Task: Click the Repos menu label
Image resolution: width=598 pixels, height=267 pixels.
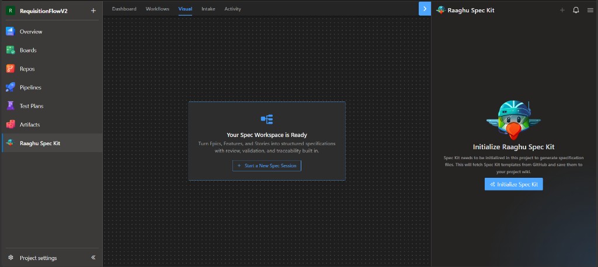Action: click(x=27, y=69)
